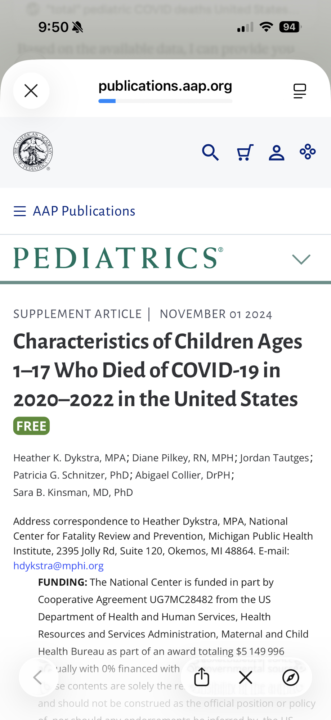Tap the X icon in bottom toolbar
Screen dimensions: 331x720
(x=246, y=678)
